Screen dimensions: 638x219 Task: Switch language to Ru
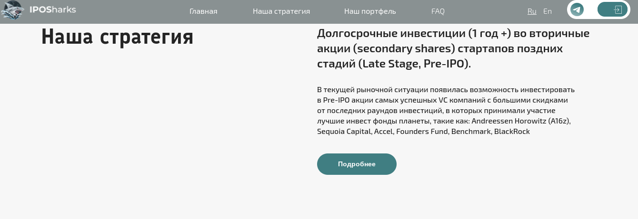coord(532,11)
